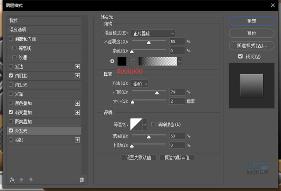
Task: Click the 扩展 percentage input field
Action: (177, 92)
